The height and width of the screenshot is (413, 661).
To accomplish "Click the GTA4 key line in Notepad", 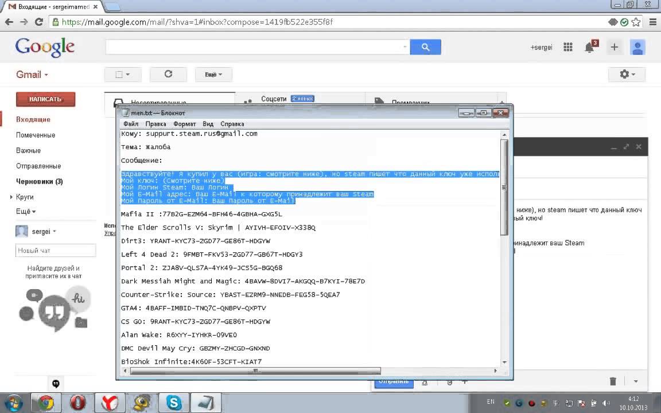I will tap(193, 308).
